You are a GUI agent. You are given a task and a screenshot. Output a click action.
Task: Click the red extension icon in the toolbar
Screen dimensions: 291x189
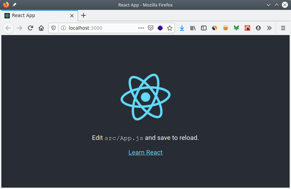pyautogui.click(x=247, y=28)
